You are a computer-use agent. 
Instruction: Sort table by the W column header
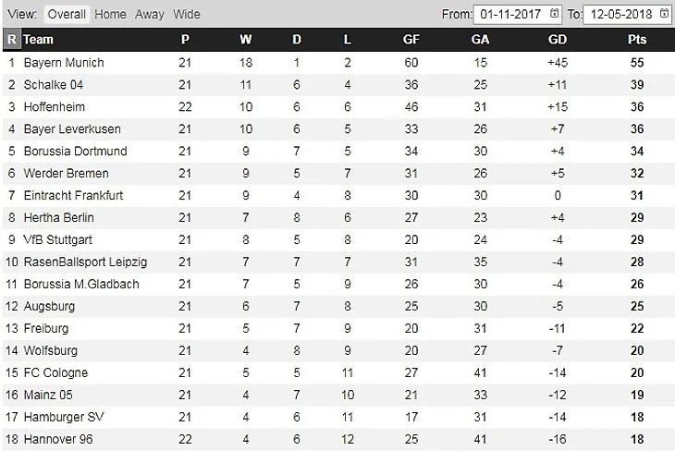(x=246, y=40)
